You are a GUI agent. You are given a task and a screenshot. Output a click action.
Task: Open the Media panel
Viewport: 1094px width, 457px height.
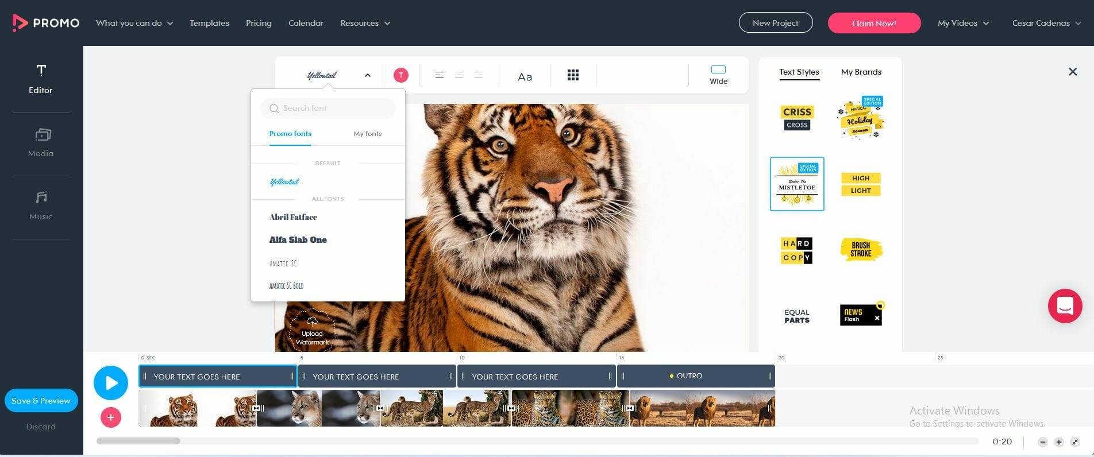tap(41, 143)
